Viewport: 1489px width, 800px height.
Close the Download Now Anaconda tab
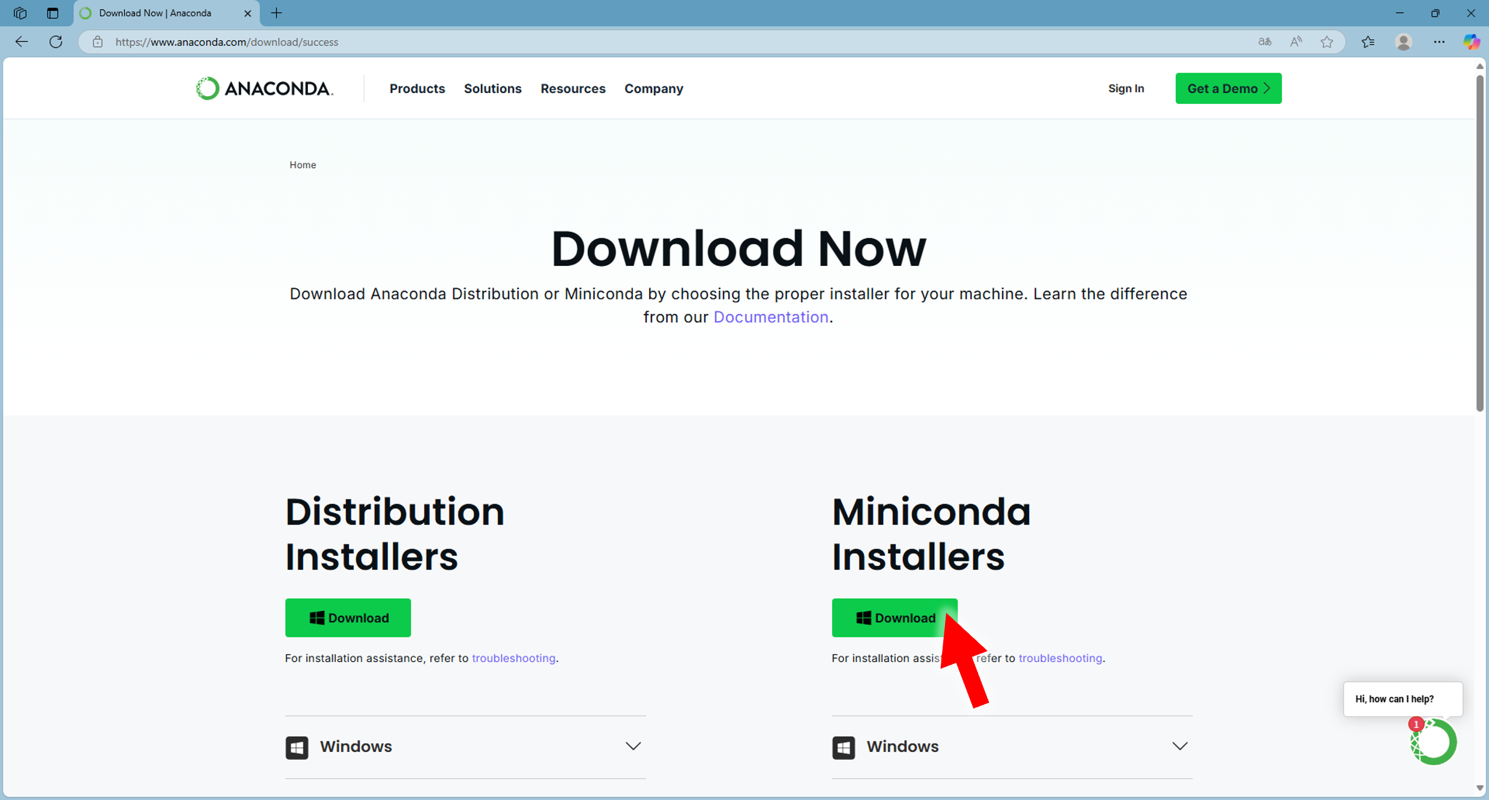pyautogui.click(x=247, y=13)
